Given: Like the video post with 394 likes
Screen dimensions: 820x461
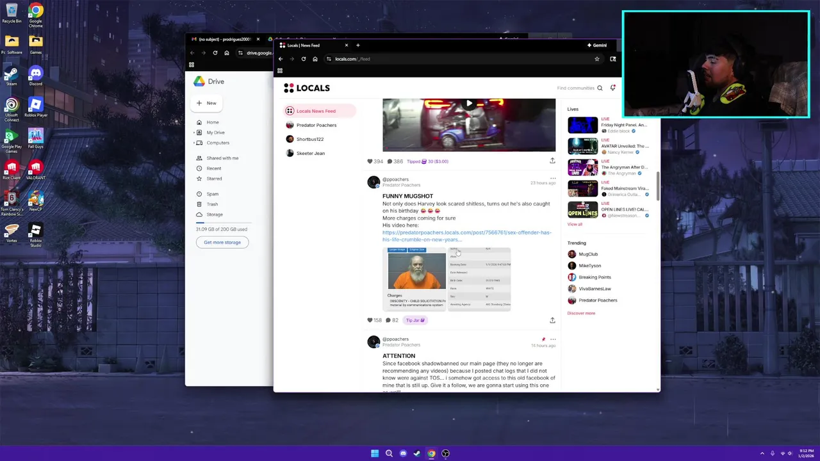Looking at the screenshot, I should tap(370, 161).
